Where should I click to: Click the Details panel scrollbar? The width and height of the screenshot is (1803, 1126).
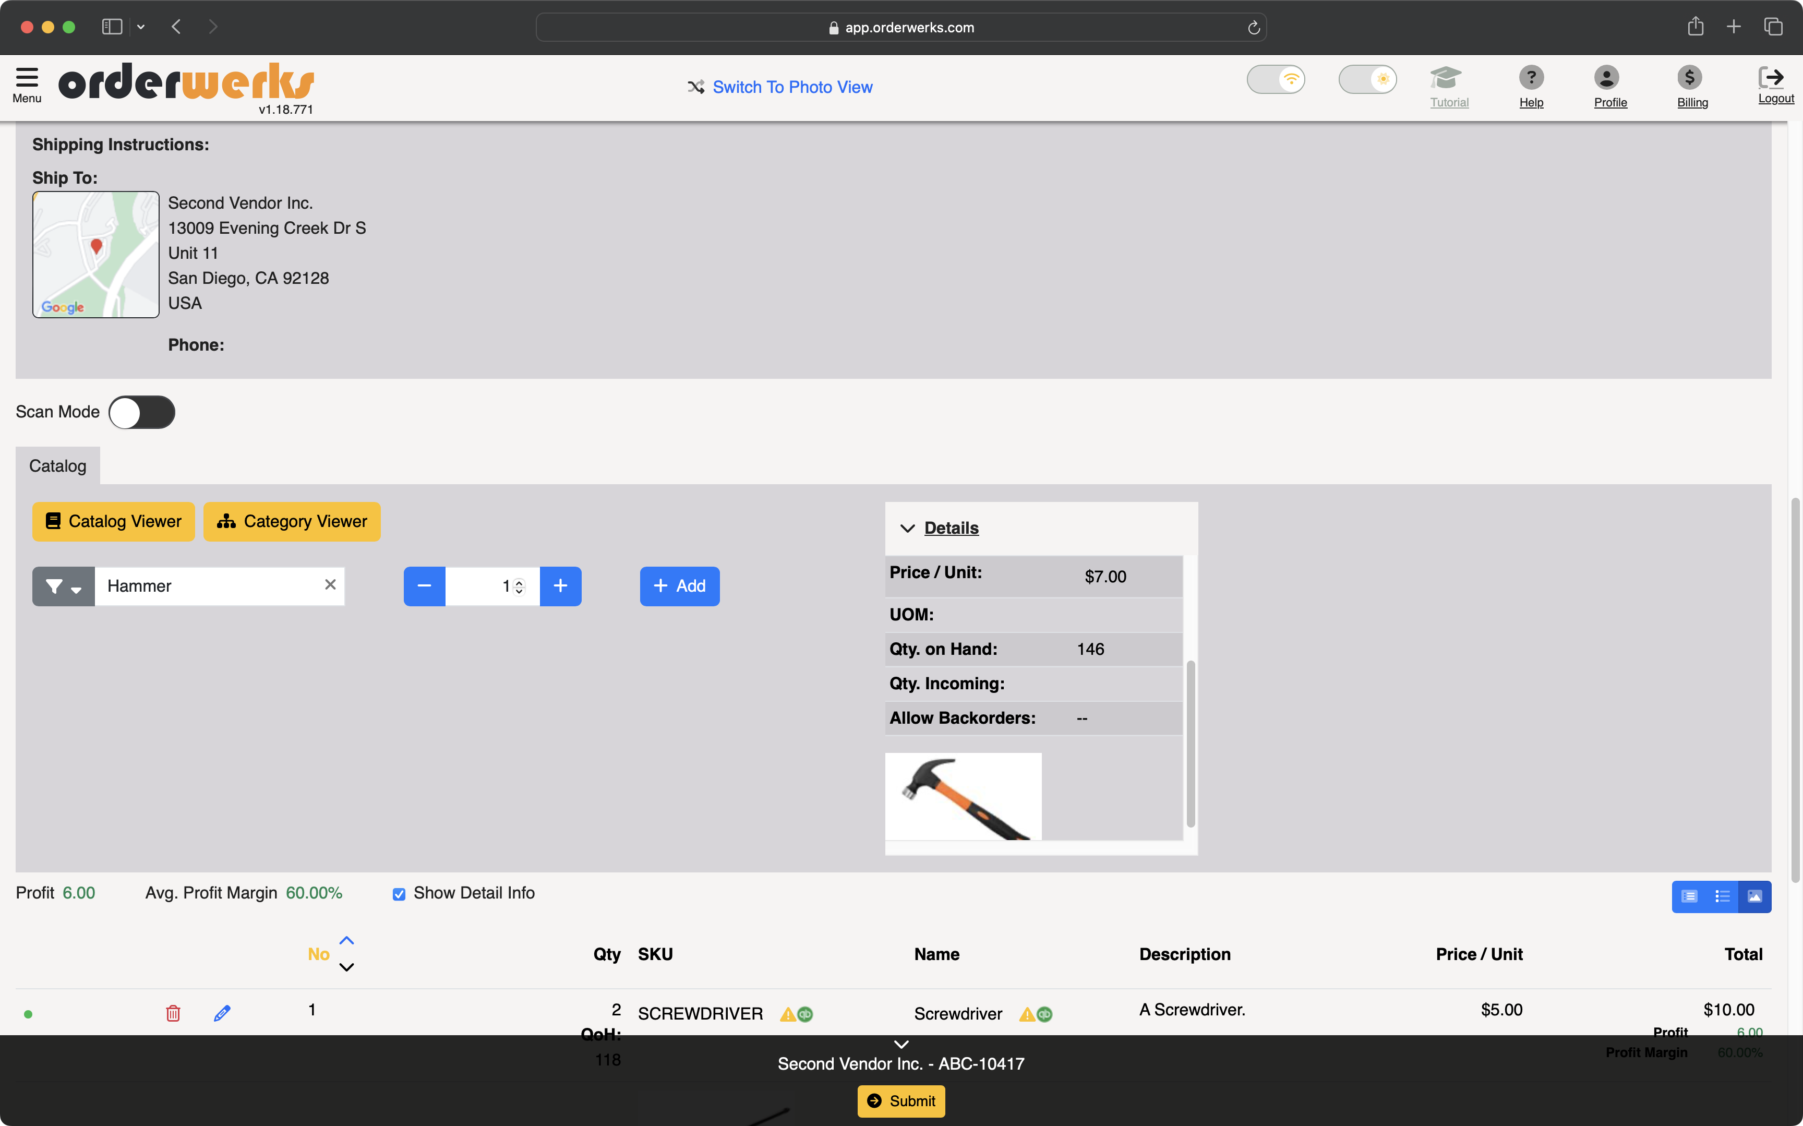coord(1191,743)
